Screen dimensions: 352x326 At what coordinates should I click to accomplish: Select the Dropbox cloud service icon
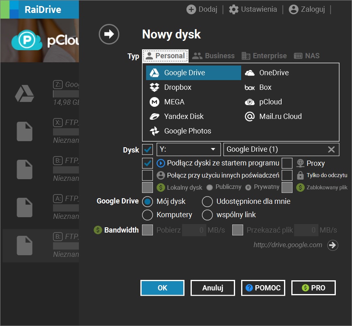(x=155, y=87)
